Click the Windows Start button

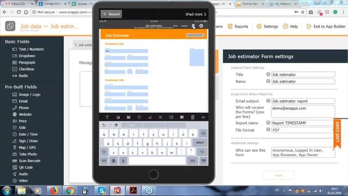(x=7, y=191)
